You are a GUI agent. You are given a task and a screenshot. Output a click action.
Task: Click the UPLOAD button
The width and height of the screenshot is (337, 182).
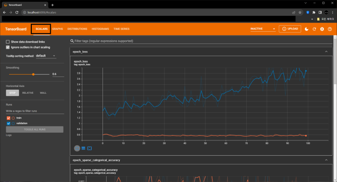click(x=290, y=29)
